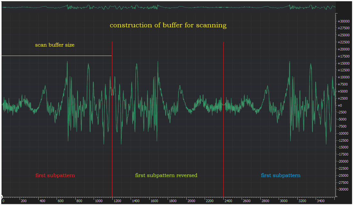This screenshot has height=205, width=353.
Task: Click the +17500 amplitude scale label
Action: [x=343, y=56]
